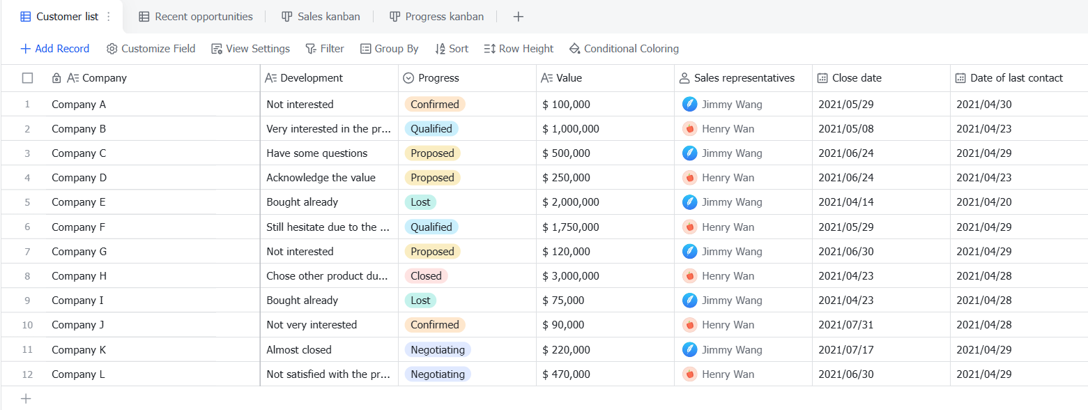Click the Sort A-Z icon
Screen dimensions: 1088x410
tap(440, 49)
